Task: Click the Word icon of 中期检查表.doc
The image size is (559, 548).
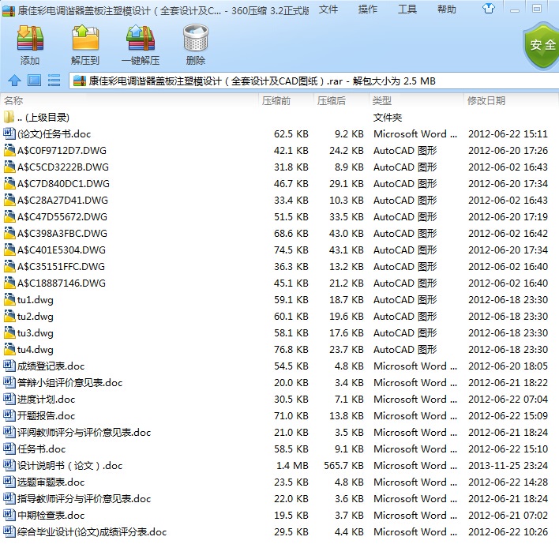Action: click(9, 515)
